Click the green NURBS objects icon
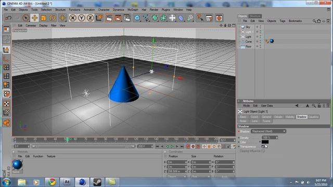This screenshot has width=333, height=187. [155, 18]
